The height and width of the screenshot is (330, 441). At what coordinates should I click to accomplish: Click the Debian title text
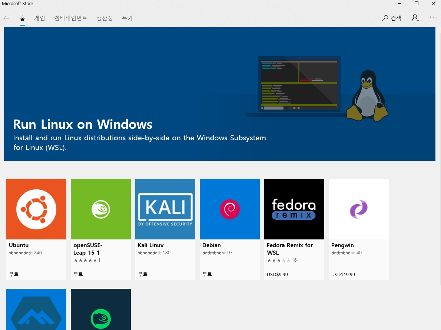tap(212, 245)
